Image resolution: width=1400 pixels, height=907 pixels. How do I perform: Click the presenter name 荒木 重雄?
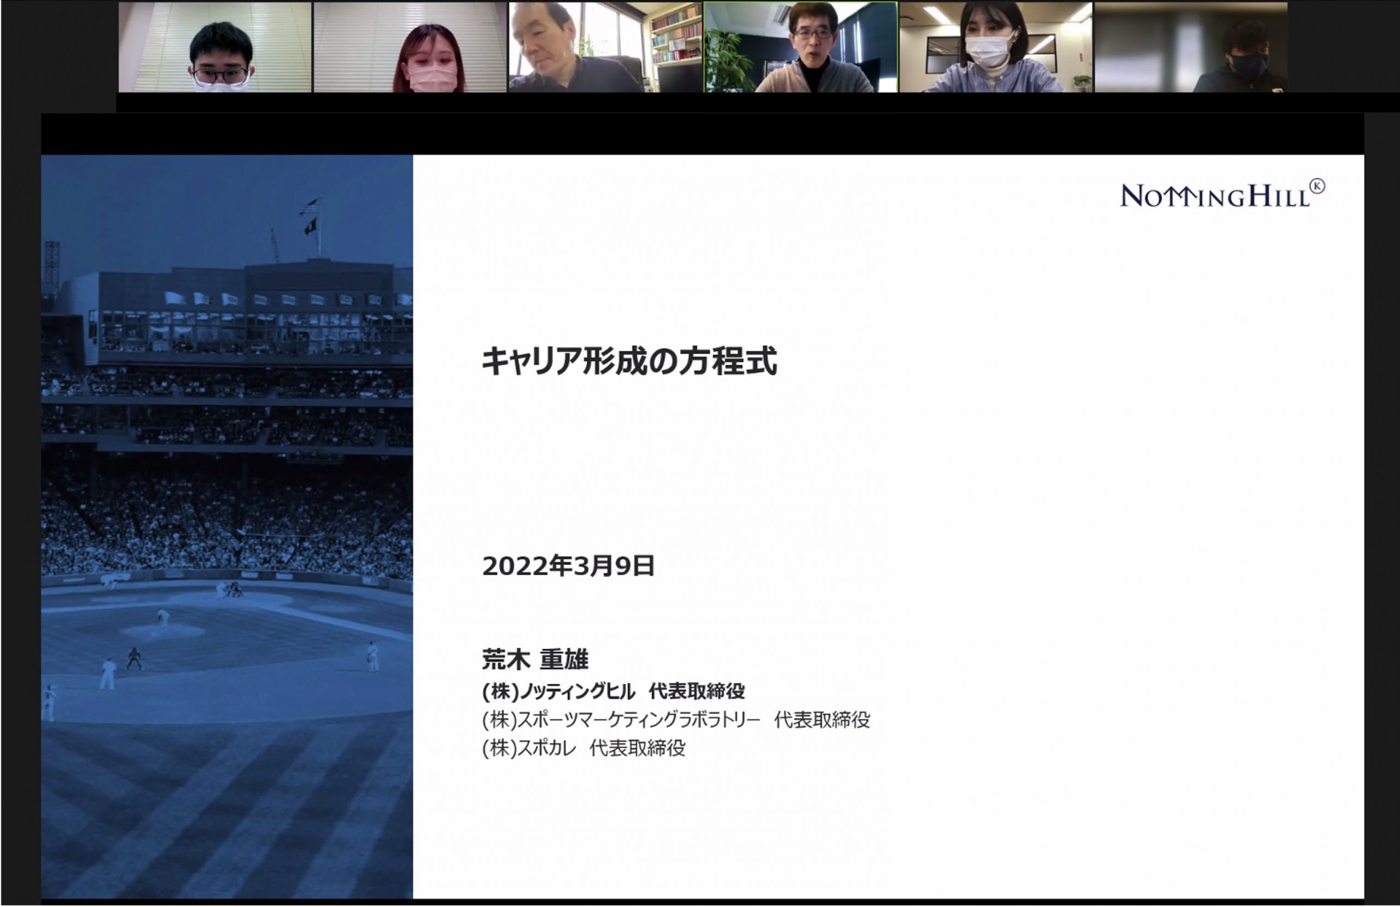tap(535, 659)
